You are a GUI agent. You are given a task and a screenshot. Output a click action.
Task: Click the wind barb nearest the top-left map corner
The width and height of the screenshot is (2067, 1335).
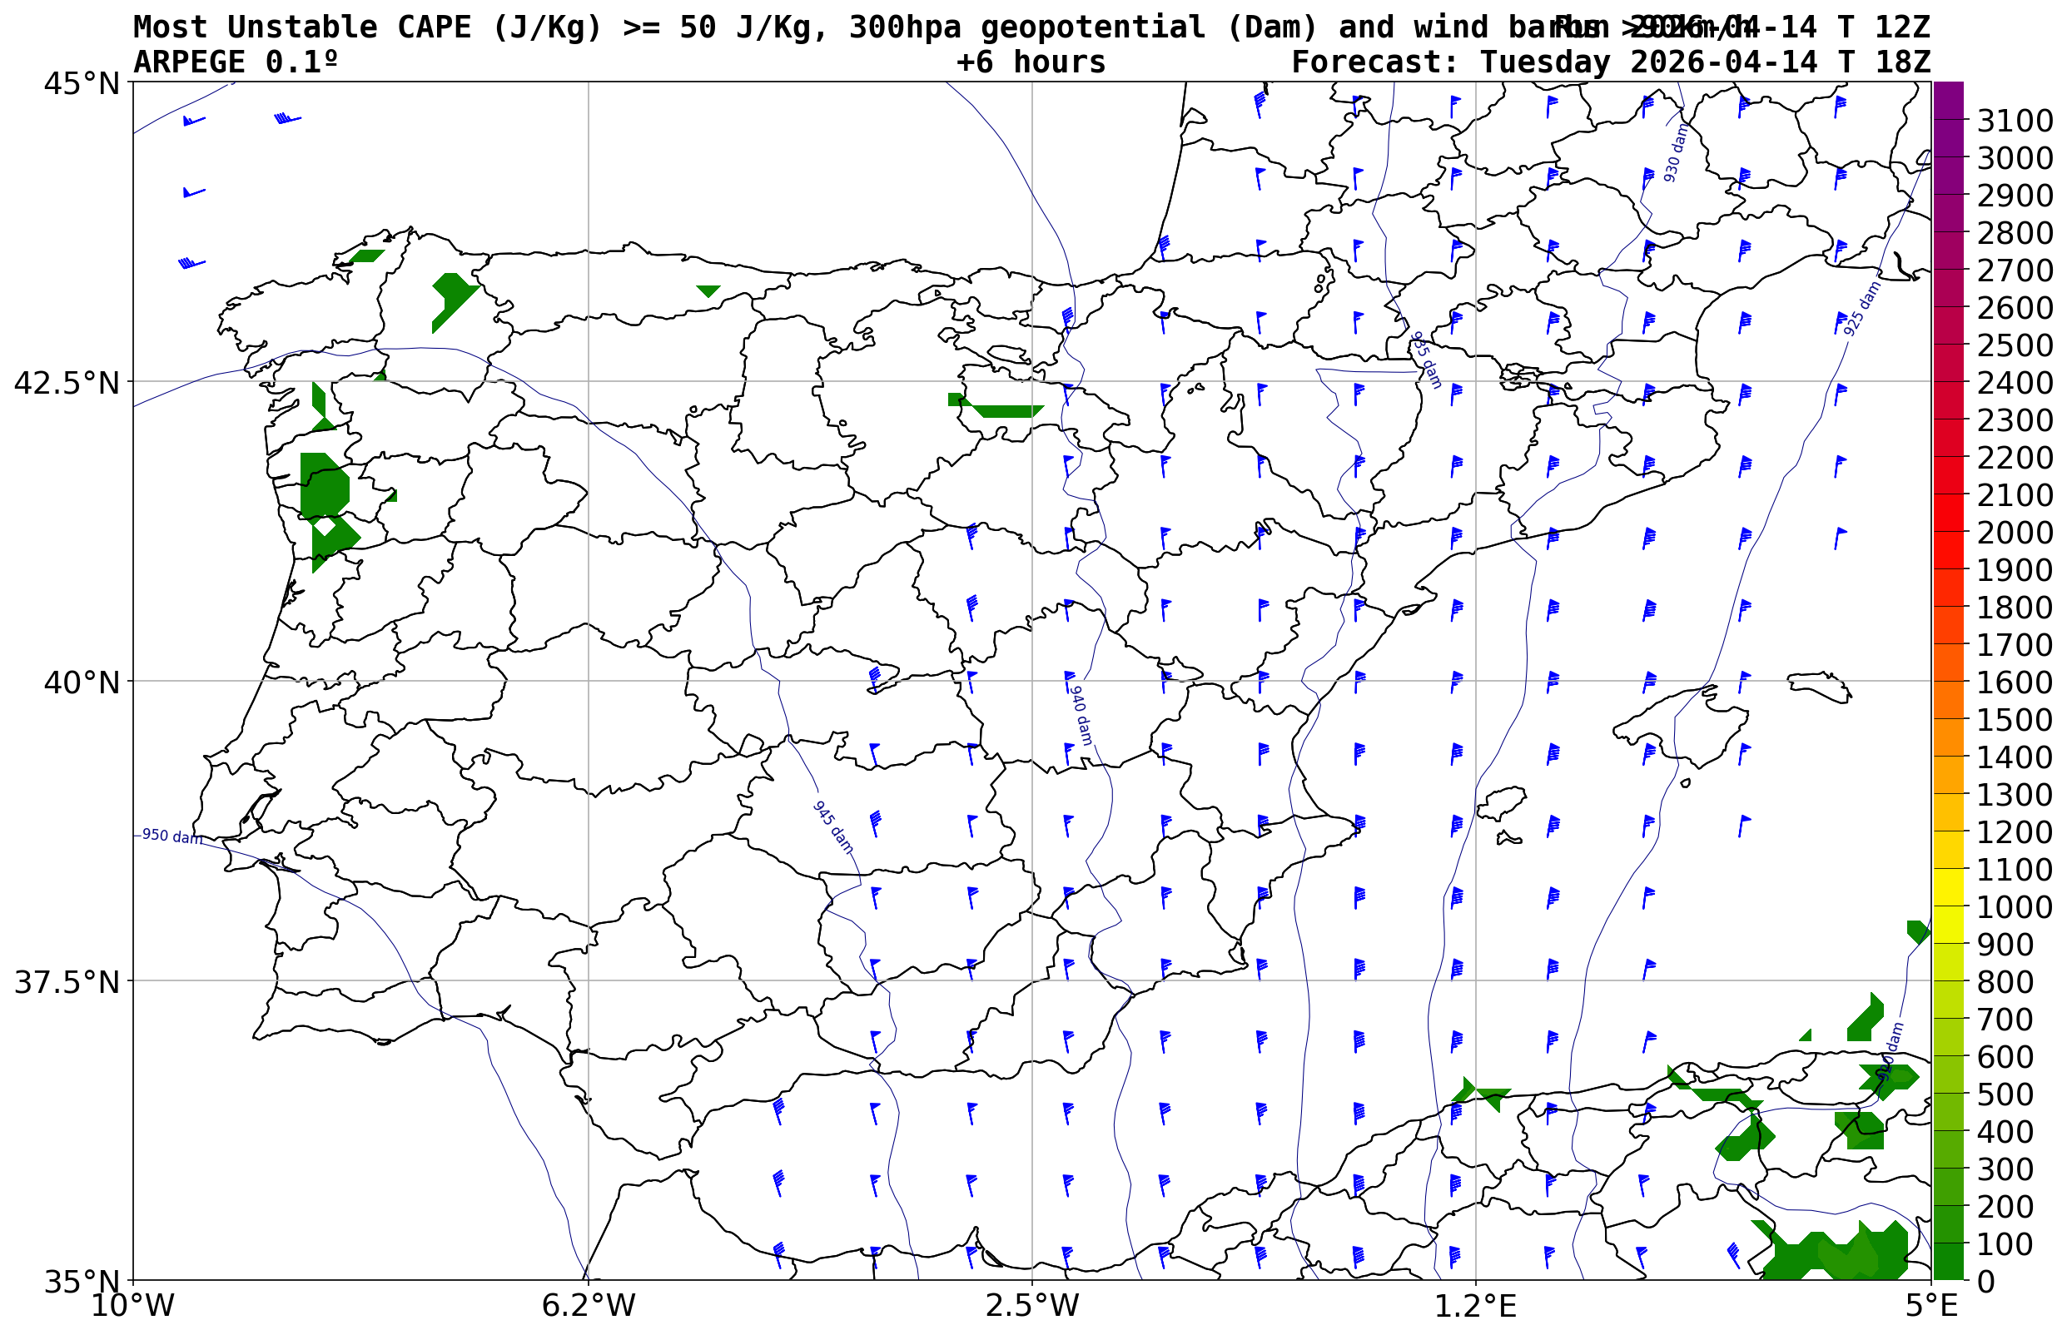(192, 122)
